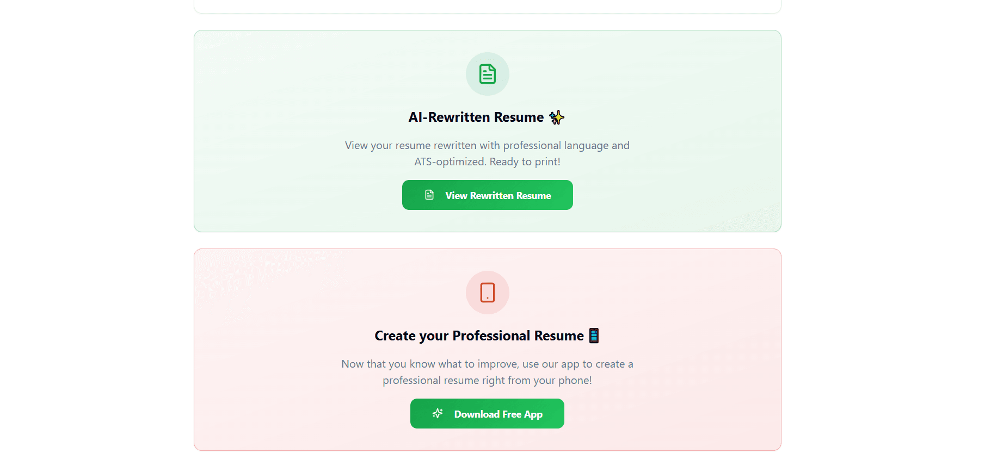Click the sparkle icon inside Download Free App button
Screen dimensions: 997x472
pos(438,414)
